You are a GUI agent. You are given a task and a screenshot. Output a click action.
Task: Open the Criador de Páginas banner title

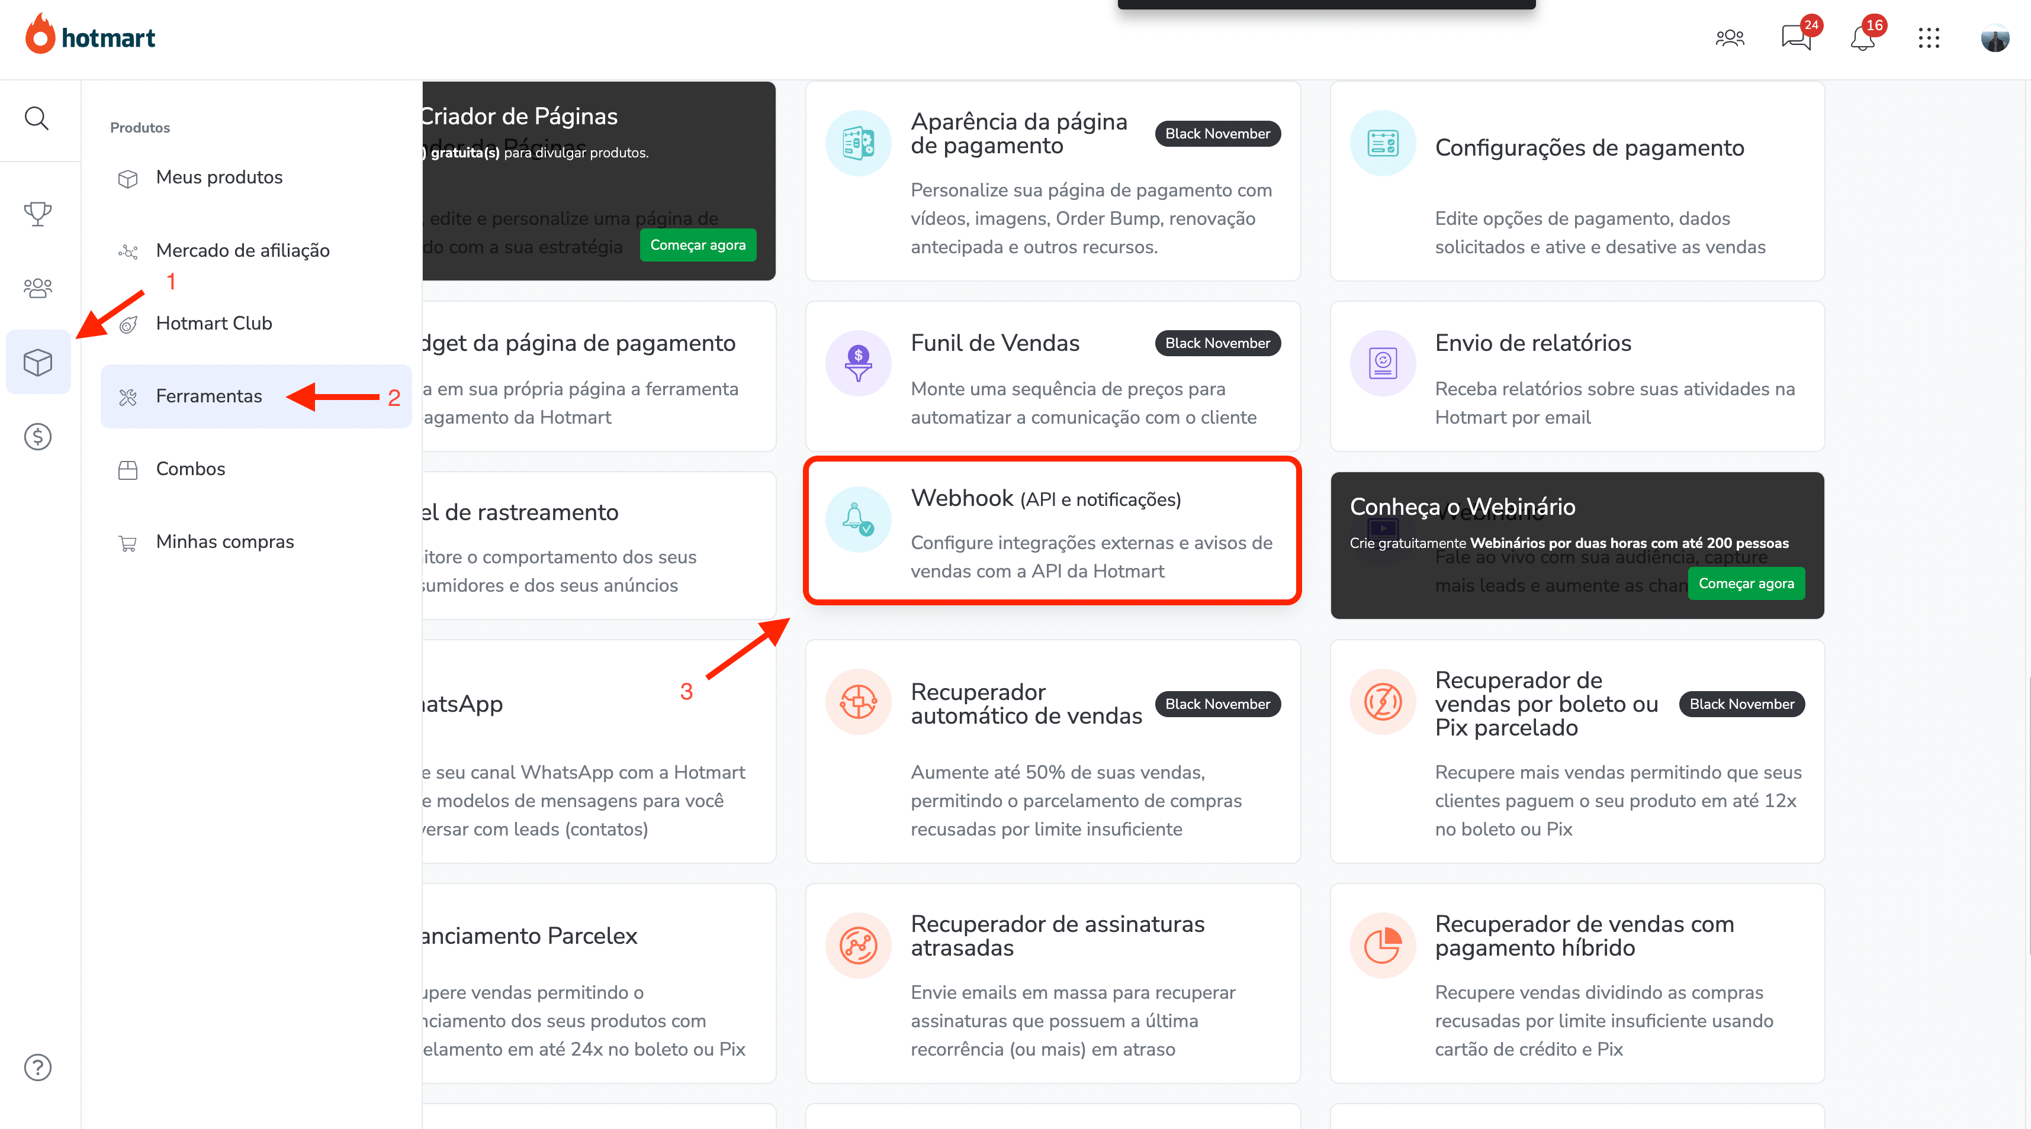click(x=519, y=116)
